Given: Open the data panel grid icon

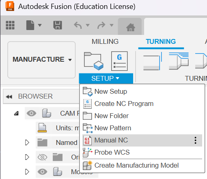Looking at the screenshot, I should [10, 25].
